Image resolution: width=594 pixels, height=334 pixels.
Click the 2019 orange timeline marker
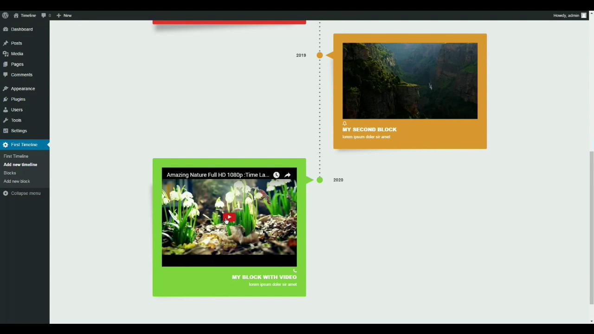point(320,55)
